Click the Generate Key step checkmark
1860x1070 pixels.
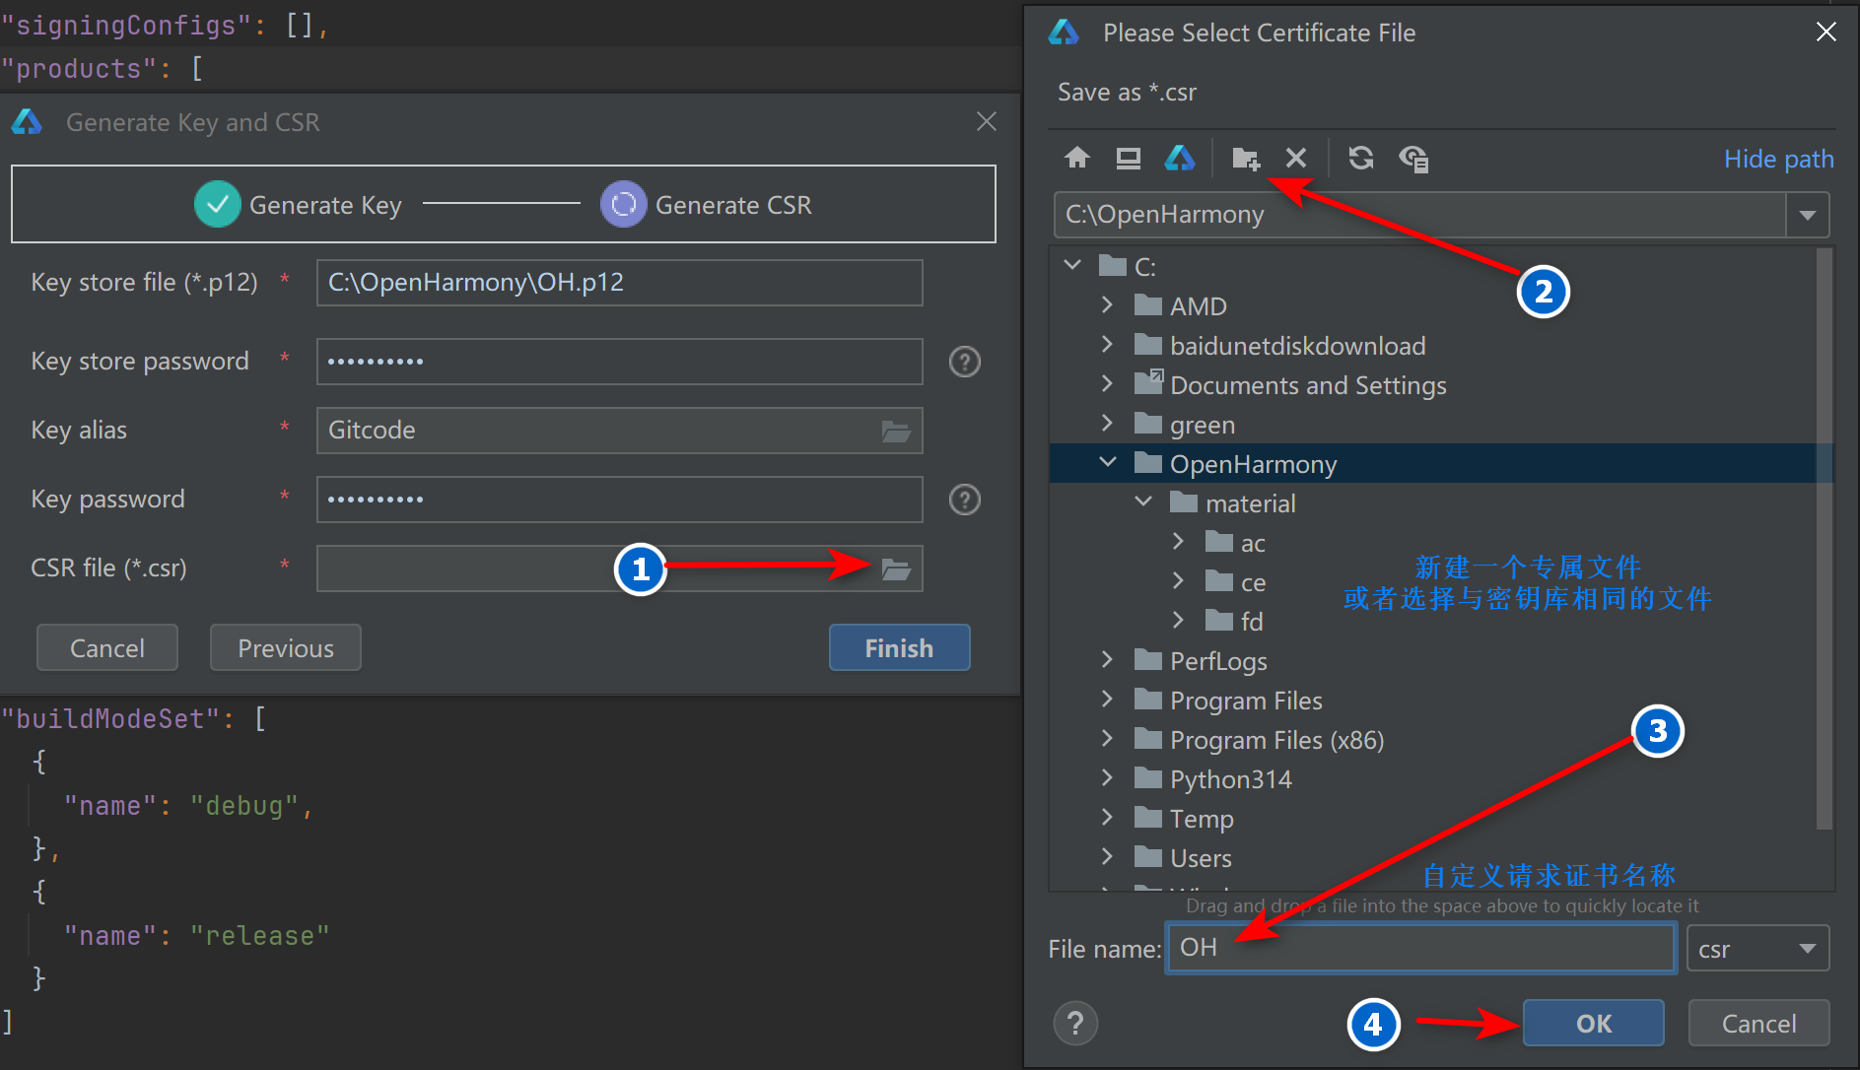[x=218, y=205]
